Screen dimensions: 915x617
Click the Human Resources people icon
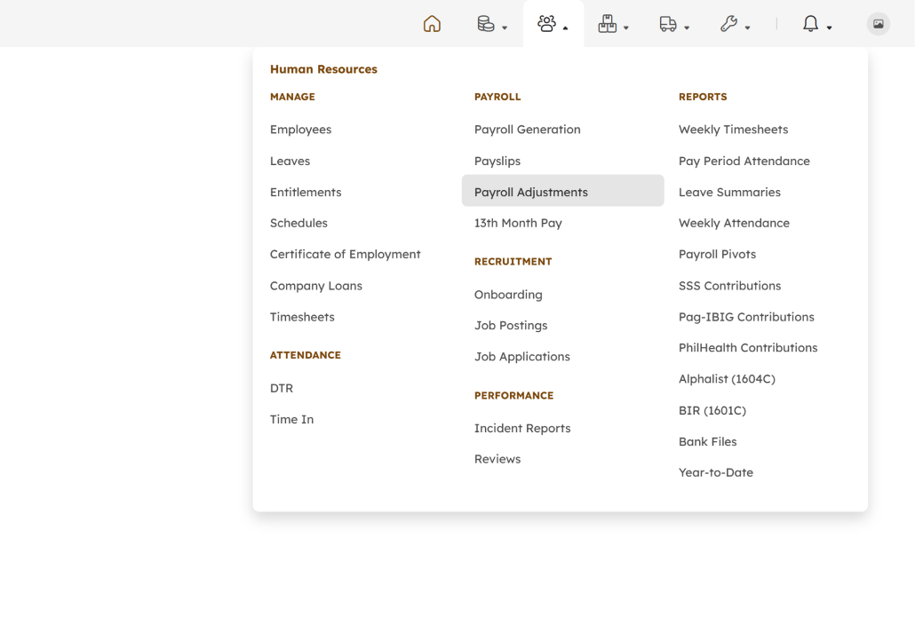tap(547, 24)
